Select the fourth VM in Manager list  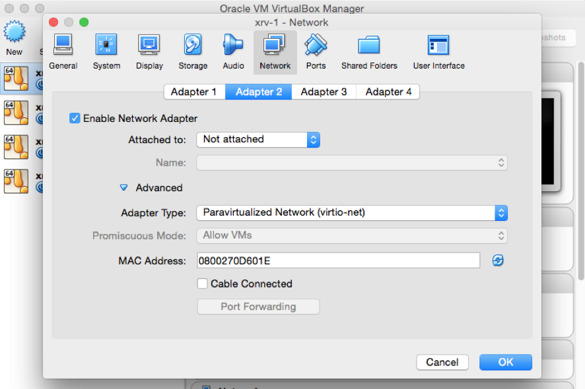point(22,181)
